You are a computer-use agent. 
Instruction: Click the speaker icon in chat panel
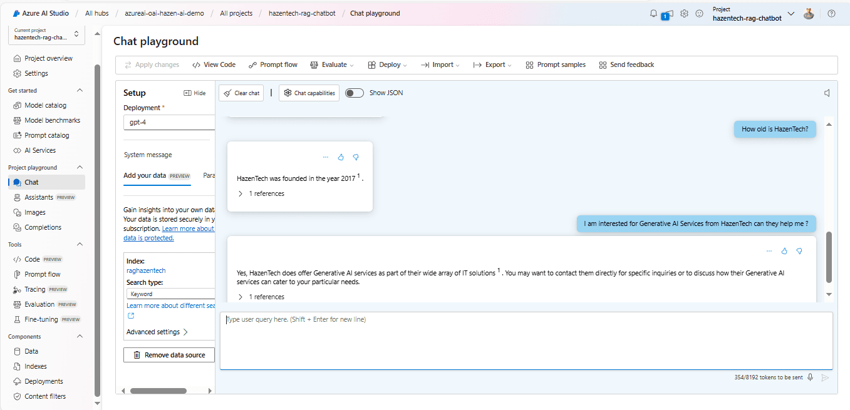827,93
